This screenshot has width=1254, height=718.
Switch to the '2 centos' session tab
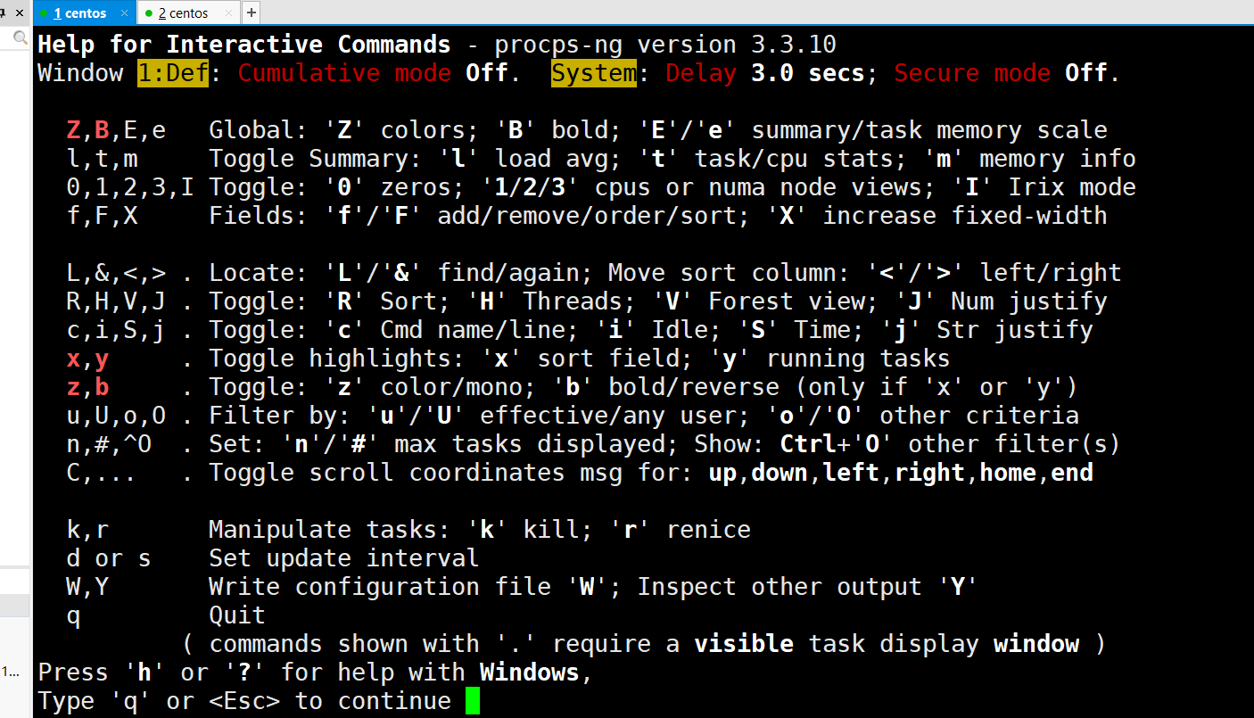[183, 12]
